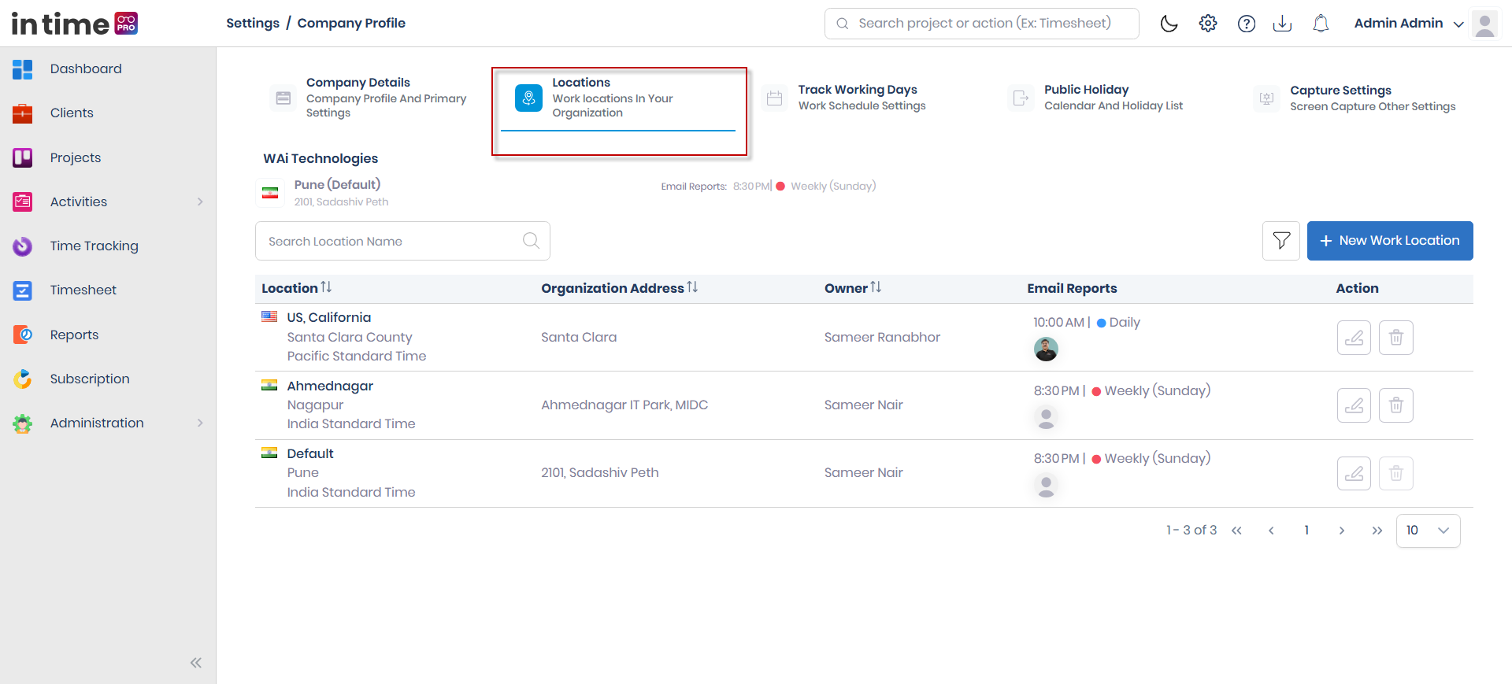Delete the Ahmednagar location
This screenshot has height=684, width=1512.
point(1396,405)
